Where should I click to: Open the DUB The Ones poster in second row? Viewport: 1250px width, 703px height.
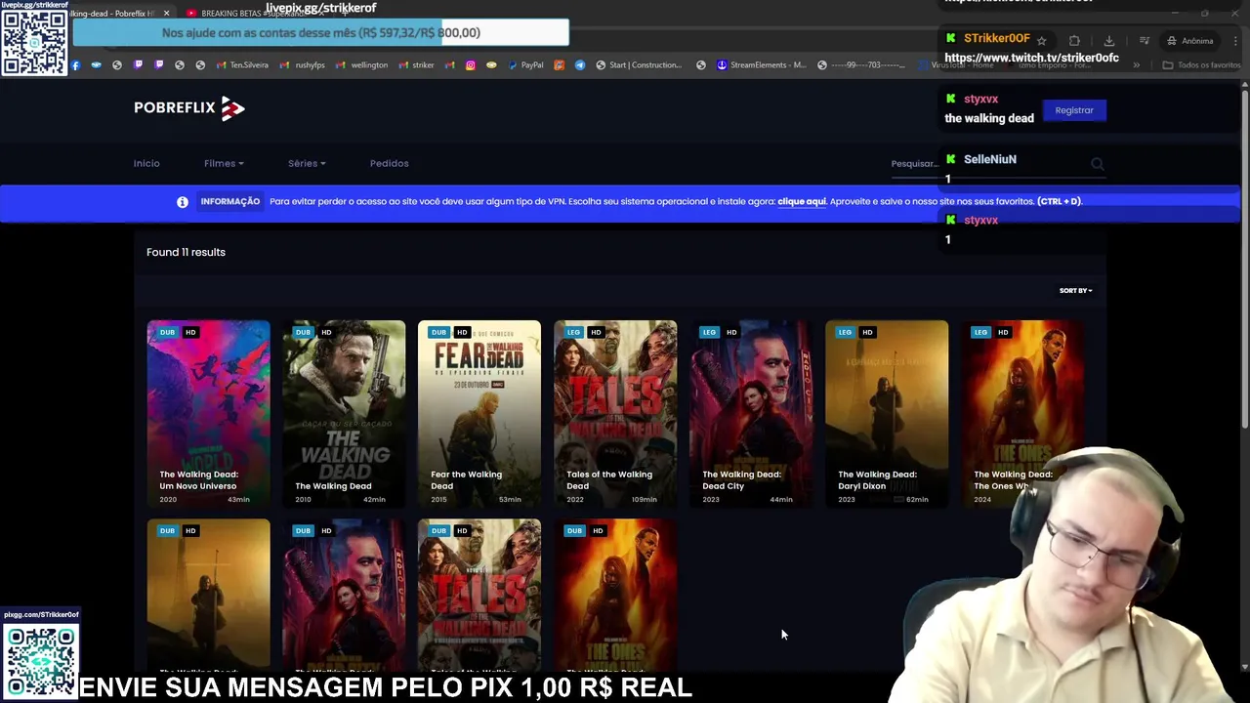[x=615, y=596]
